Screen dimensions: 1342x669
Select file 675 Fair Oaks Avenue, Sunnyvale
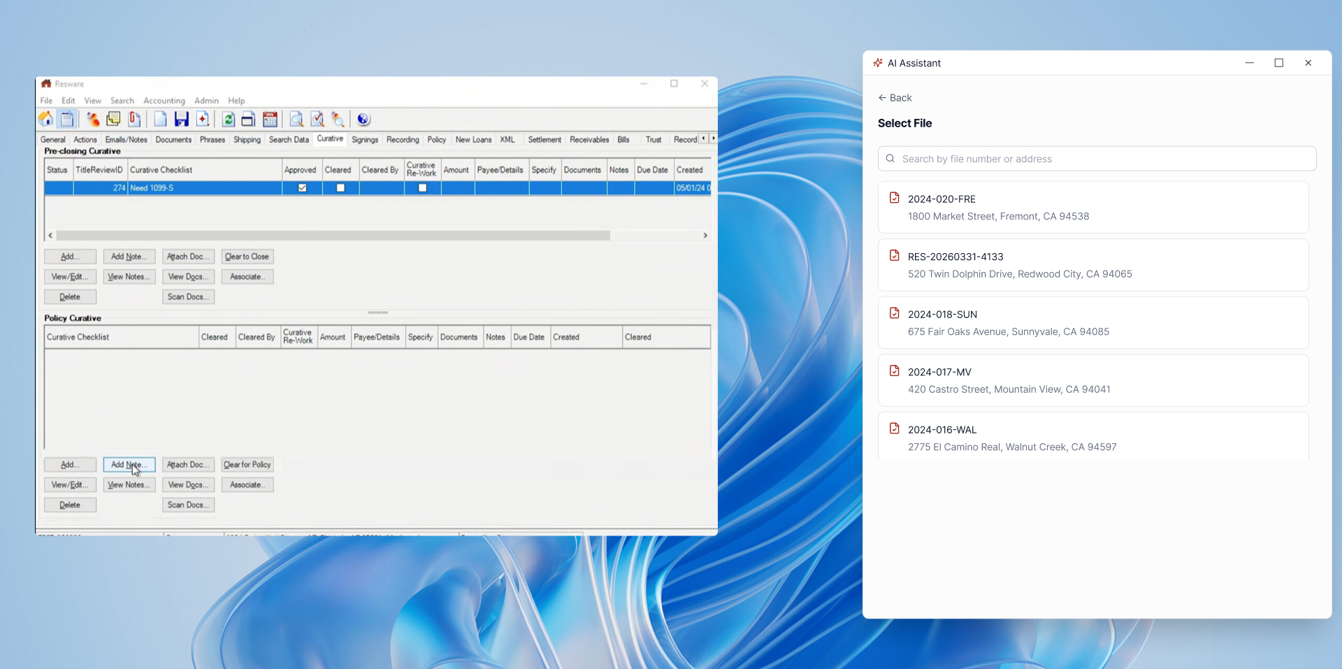tap(1093, 323)
